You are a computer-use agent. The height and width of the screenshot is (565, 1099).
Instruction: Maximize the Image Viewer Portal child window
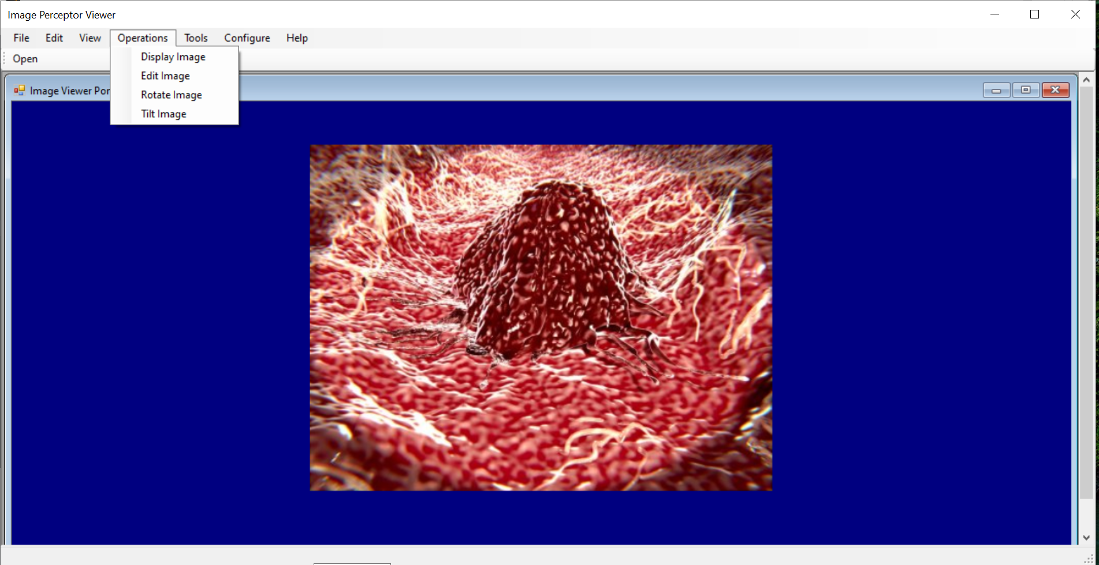1026,90
